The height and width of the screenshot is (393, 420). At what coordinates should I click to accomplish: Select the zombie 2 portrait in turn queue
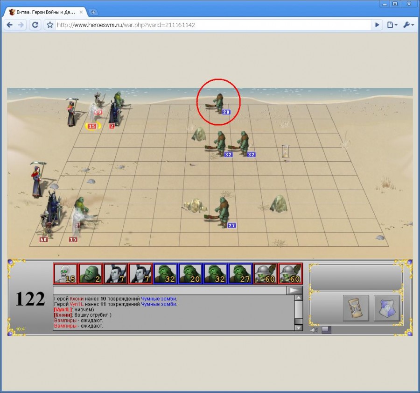pyautogui.click(x=90, y=273)
